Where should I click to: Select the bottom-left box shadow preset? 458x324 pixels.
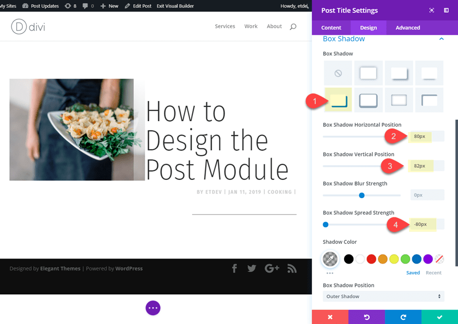coord(338,100)
